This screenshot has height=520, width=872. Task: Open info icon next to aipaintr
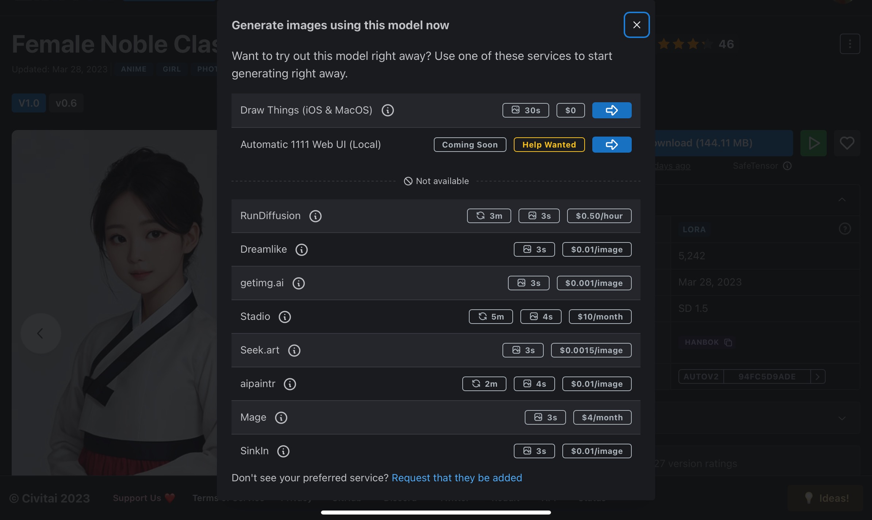coord(290,384)
